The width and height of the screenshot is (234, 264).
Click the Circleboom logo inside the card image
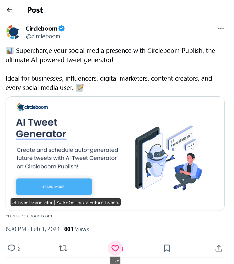point(32,107)
